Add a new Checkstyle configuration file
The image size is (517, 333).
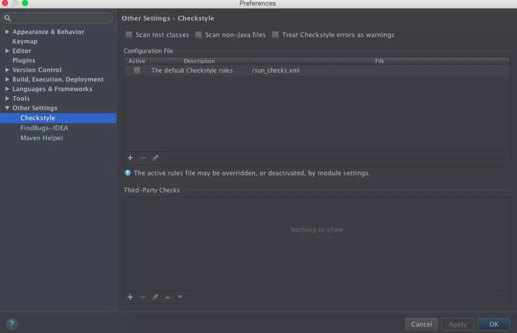click(x=130, y=158)
